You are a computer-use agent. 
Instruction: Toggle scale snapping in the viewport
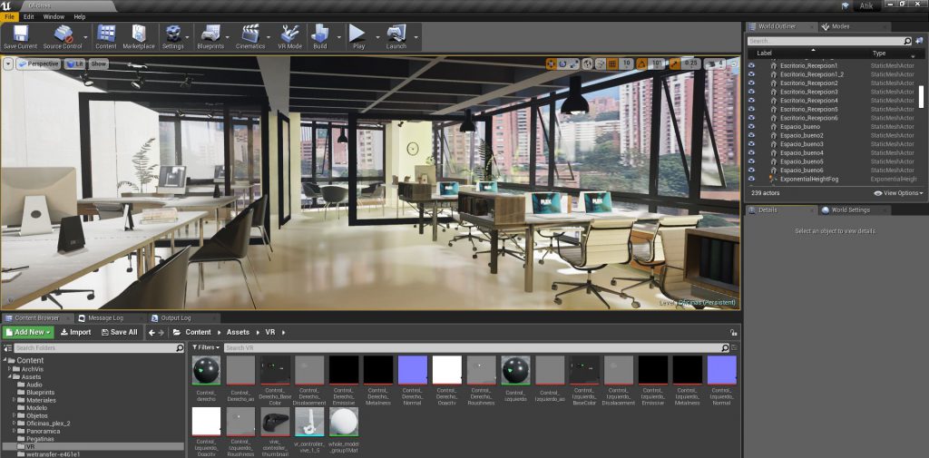(675, 64)
